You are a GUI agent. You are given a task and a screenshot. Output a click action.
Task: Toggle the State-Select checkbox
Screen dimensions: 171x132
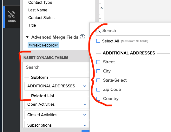click(98, 80)
